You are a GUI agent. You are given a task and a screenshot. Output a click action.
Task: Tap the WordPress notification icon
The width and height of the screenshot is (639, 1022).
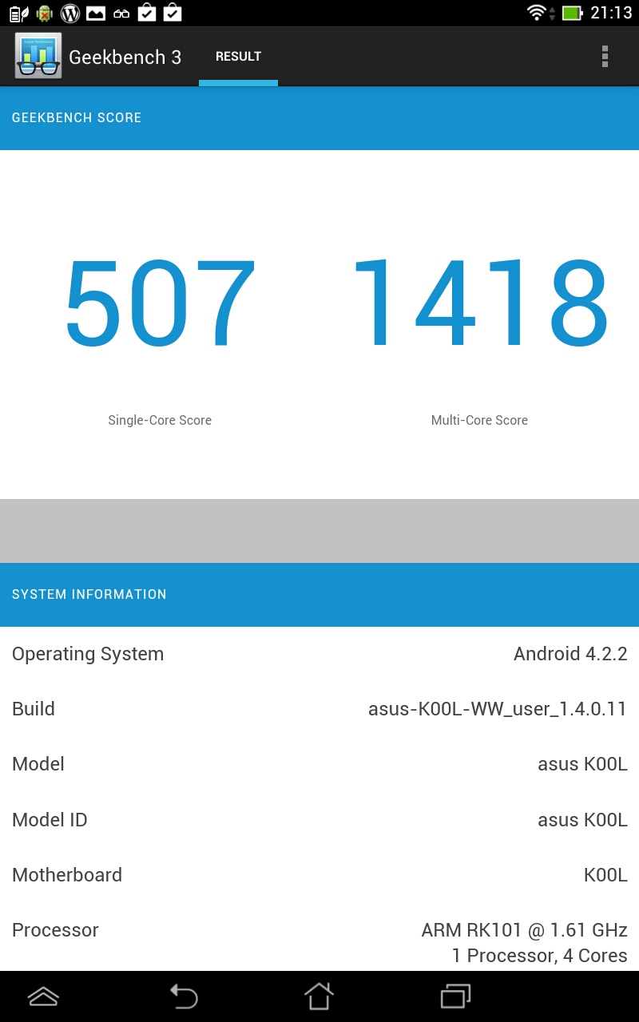click(x=70, y=13)
